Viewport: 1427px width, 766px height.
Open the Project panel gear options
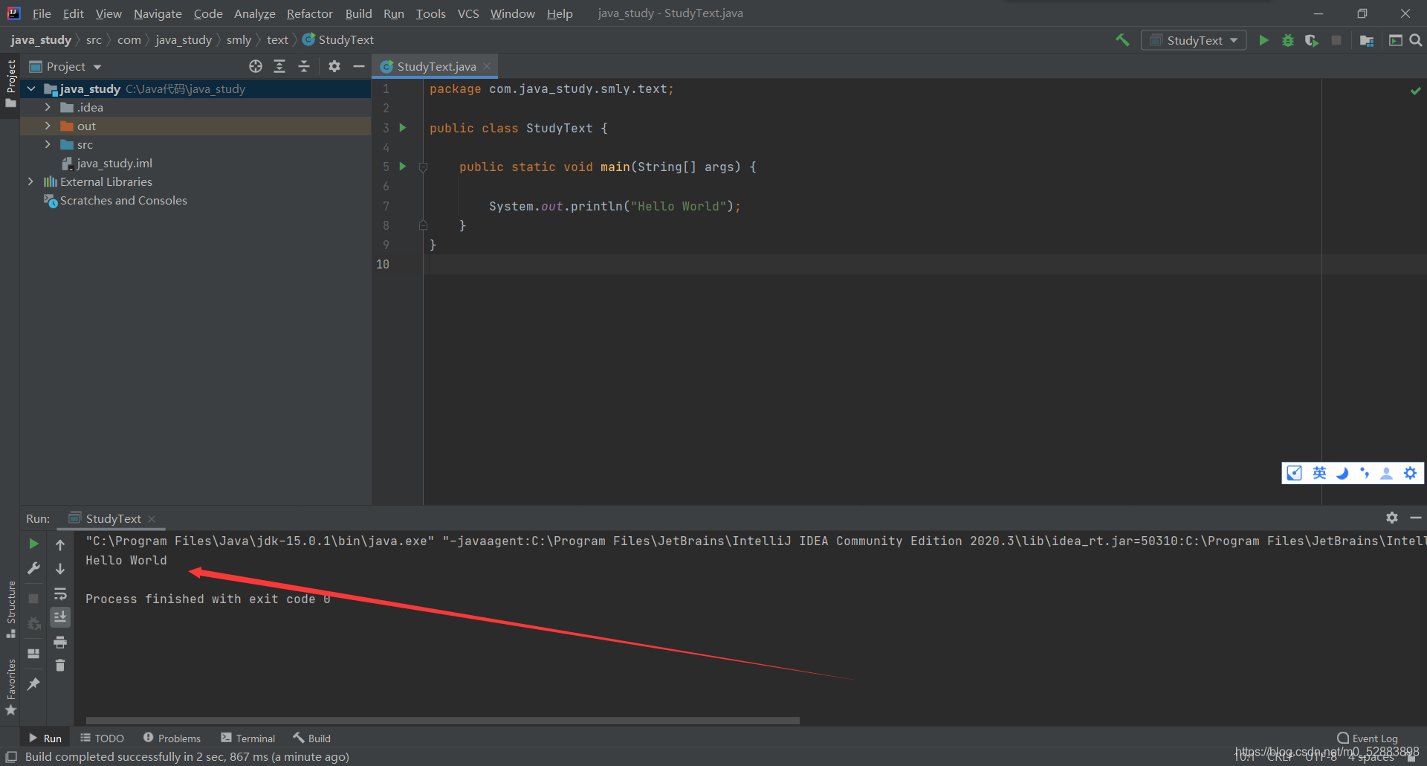click(334, 66)
